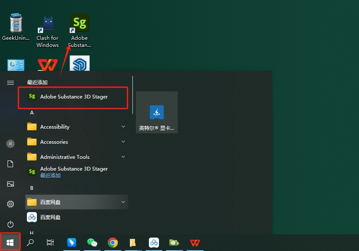
Task: Open the 百度网盘 folder entry
Action: pyautogui.click(x=76, y=202)
